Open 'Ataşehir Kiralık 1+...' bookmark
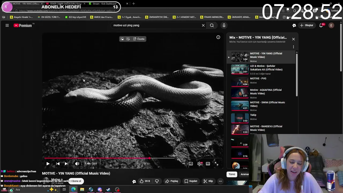This screenshot has height=193, width=343. (x=21, y=17)
